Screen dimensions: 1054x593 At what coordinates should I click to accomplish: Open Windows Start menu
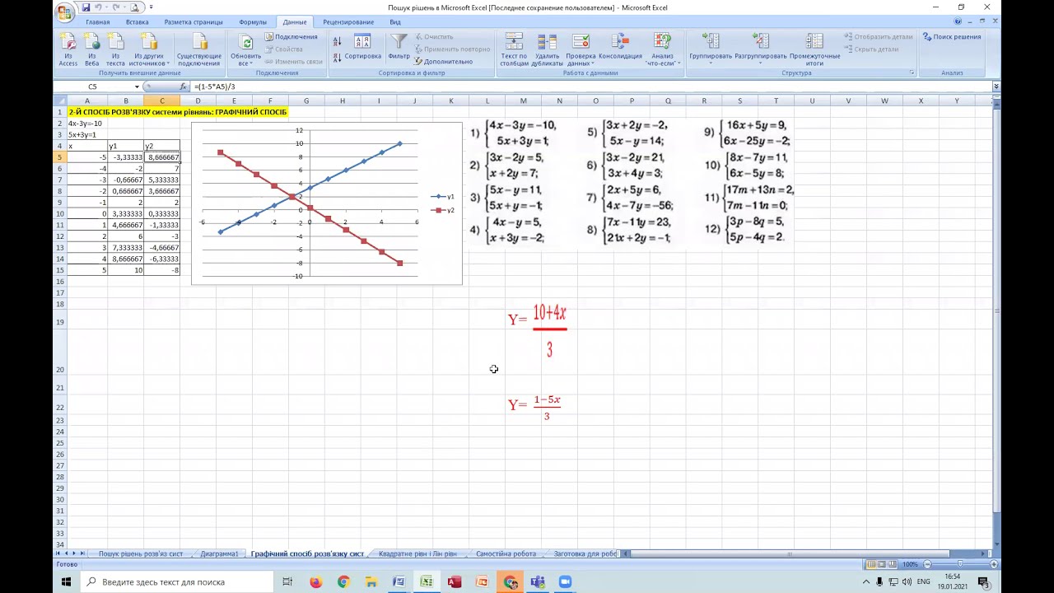pos(67,581)
